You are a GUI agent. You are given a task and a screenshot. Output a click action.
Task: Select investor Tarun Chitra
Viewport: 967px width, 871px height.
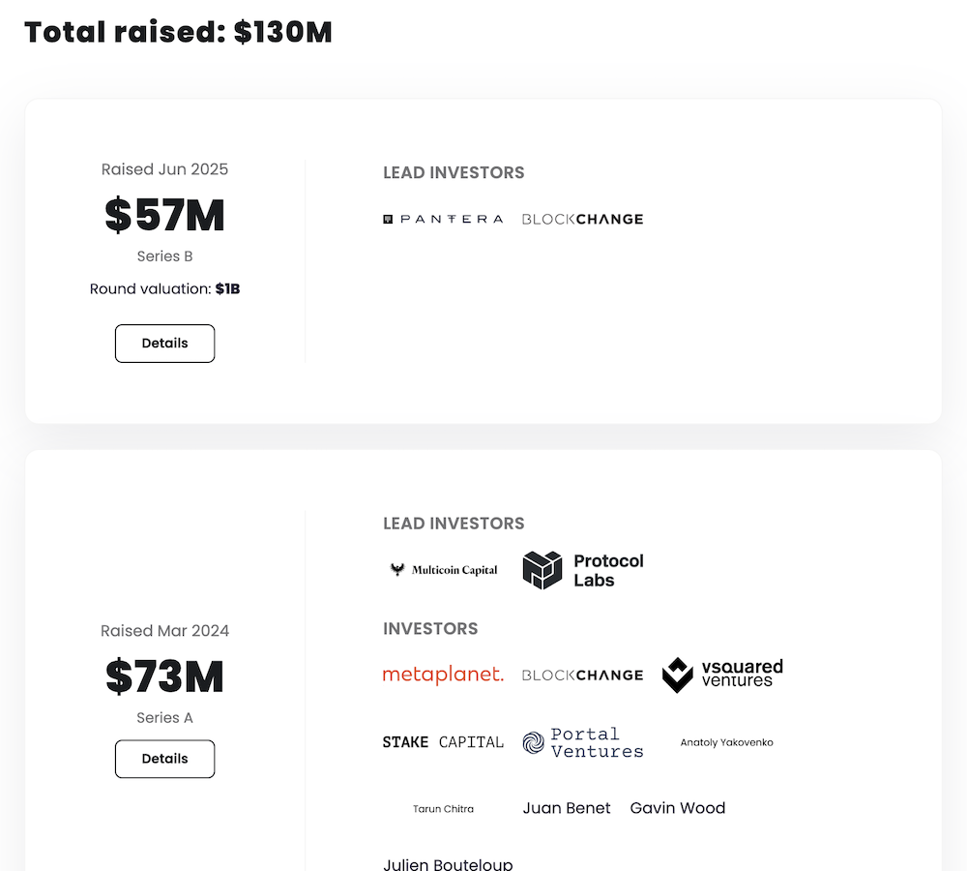coord(443,809)
